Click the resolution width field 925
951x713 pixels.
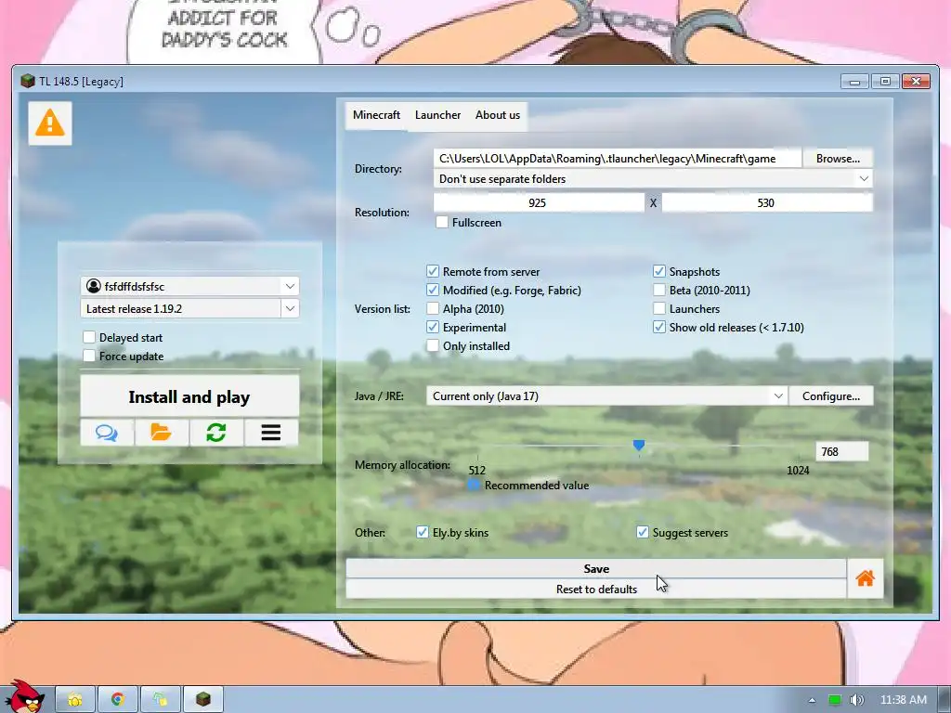click(x=539, y=202)
